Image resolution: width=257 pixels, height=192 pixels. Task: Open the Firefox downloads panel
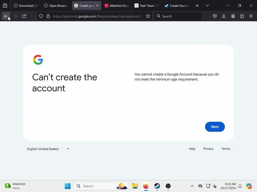[x=224, y=16]
